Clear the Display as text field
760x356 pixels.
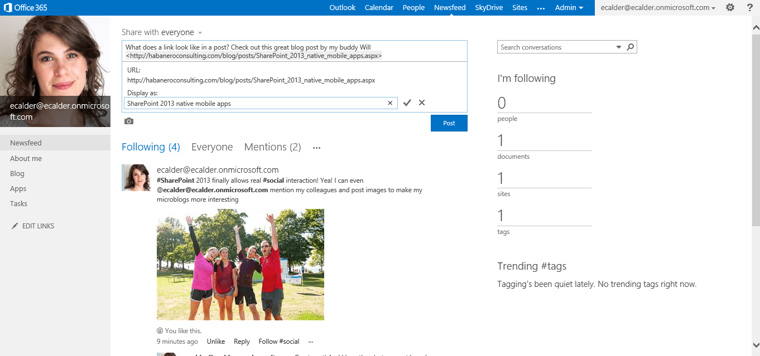[390, 103]
